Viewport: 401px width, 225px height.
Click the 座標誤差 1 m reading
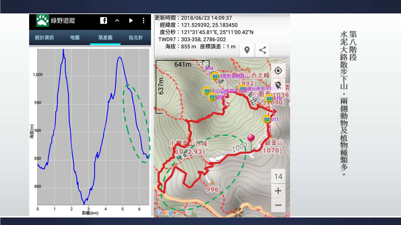click(x=217, y=47)
